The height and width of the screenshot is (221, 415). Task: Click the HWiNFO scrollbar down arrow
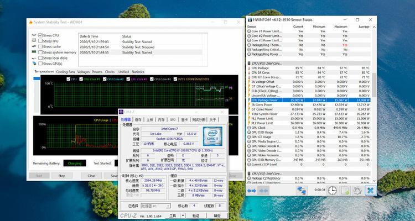coord(374,181)
